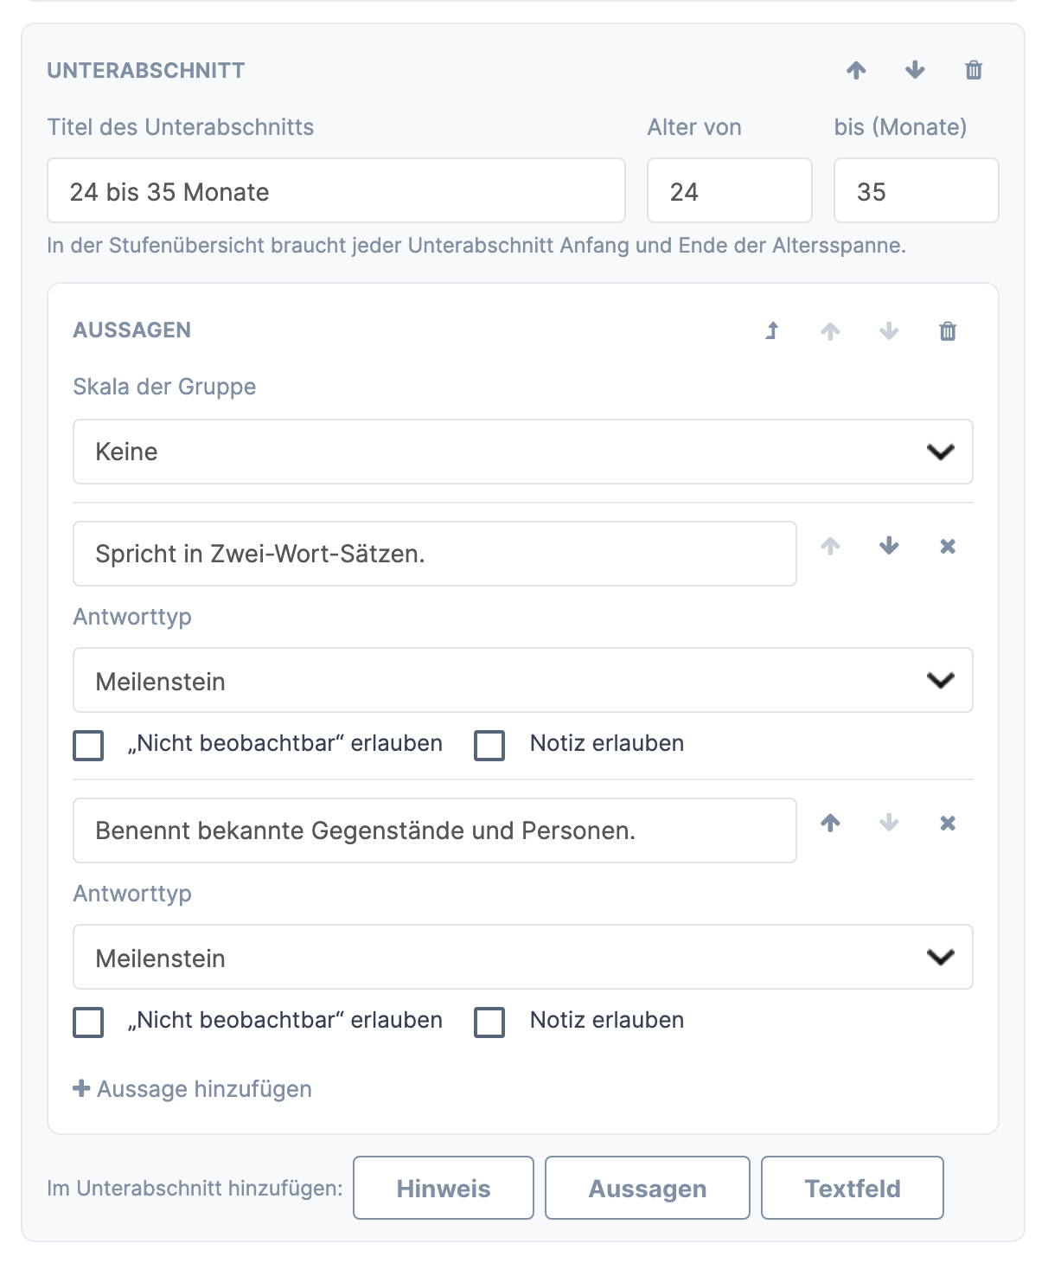Move the Aussagen group up
Viewport: 1048px width, 1263px height.
pos(830,330)
